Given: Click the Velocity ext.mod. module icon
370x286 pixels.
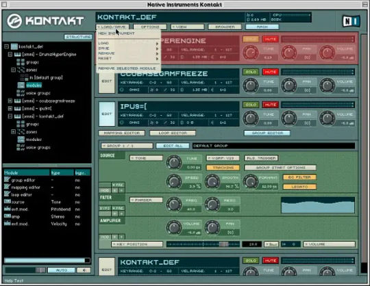Looking at the screenshot, I should pyautogui.click(x=8, y=224).
